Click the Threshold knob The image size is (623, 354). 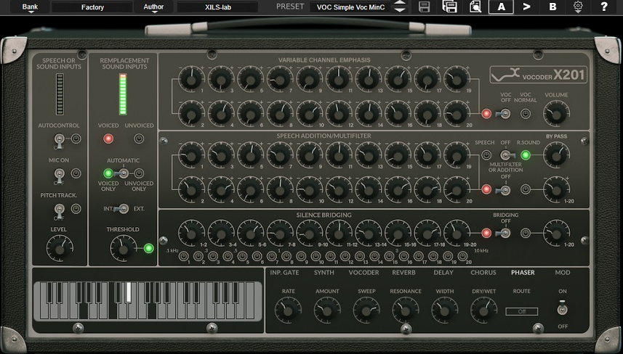[123, 249]
